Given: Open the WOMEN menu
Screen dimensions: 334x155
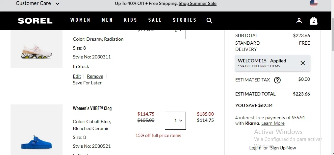Looking at the screenshot, I should 80,20.
